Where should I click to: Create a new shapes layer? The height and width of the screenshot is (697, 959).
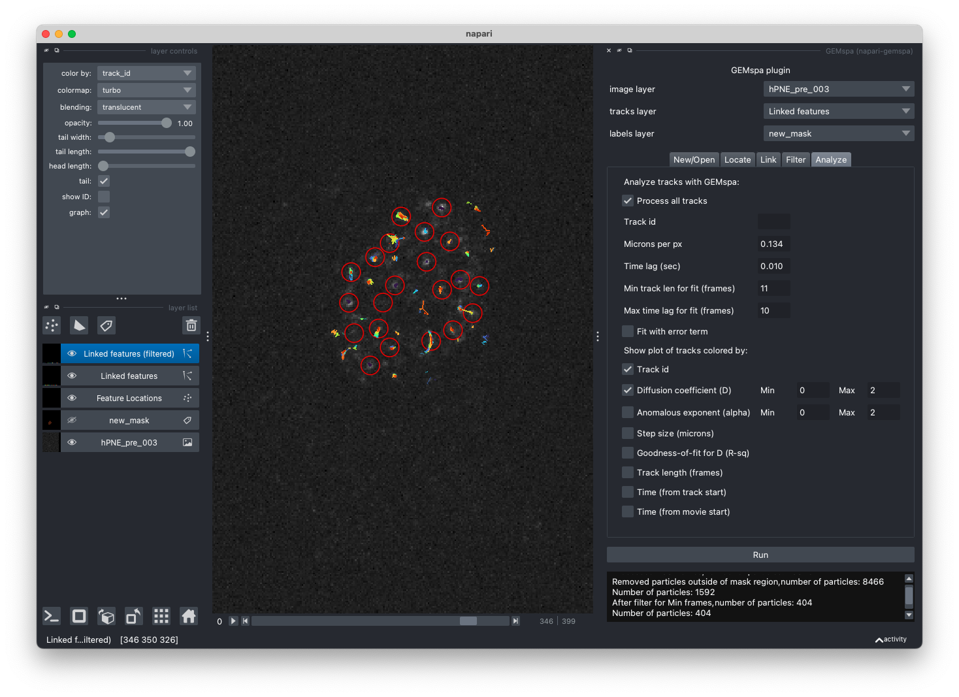(79, 325)
